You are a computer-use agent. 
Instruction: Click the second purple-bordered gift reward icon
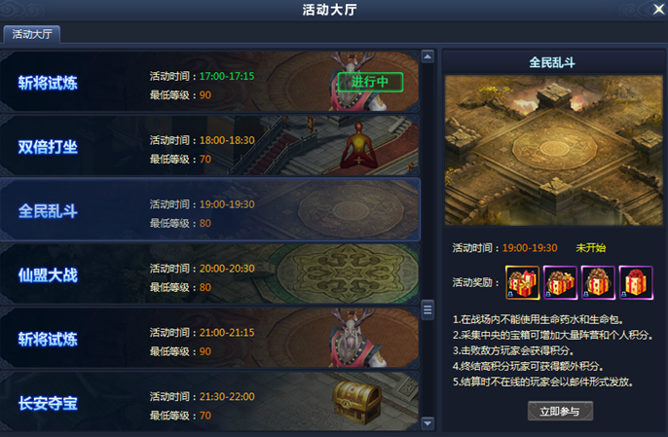[x=560, y=282]
